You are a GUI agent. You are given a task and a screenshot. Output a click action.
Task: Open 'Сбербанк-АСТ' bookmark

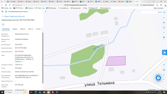(93, 8)
